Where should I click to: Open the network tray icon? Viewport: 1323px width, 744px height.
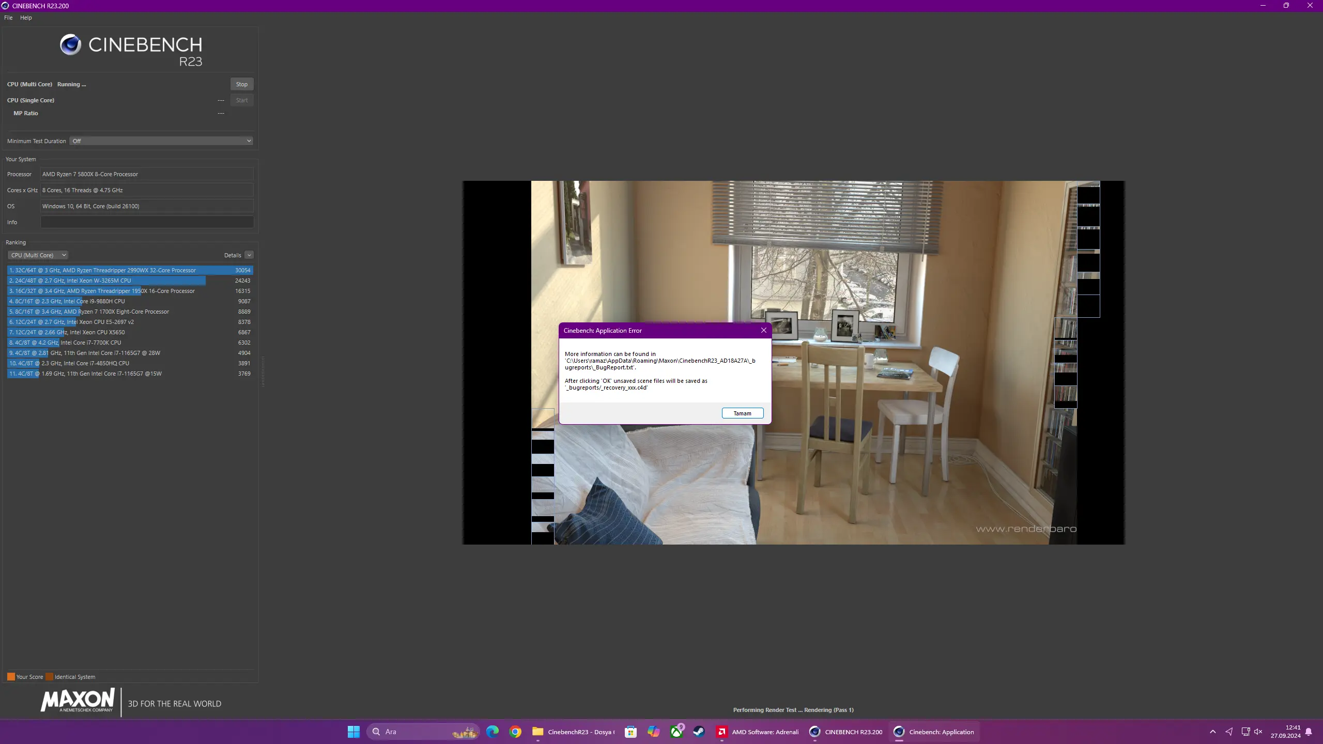(1245, 732)
